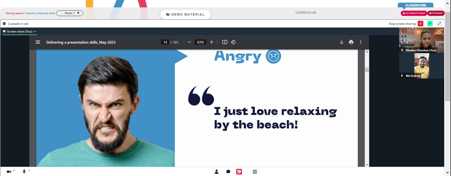Click the PDF vertical scrollbar thumb
Image resolution: width=451 pixels, height=176 pixels.
[x=367, y=69]
